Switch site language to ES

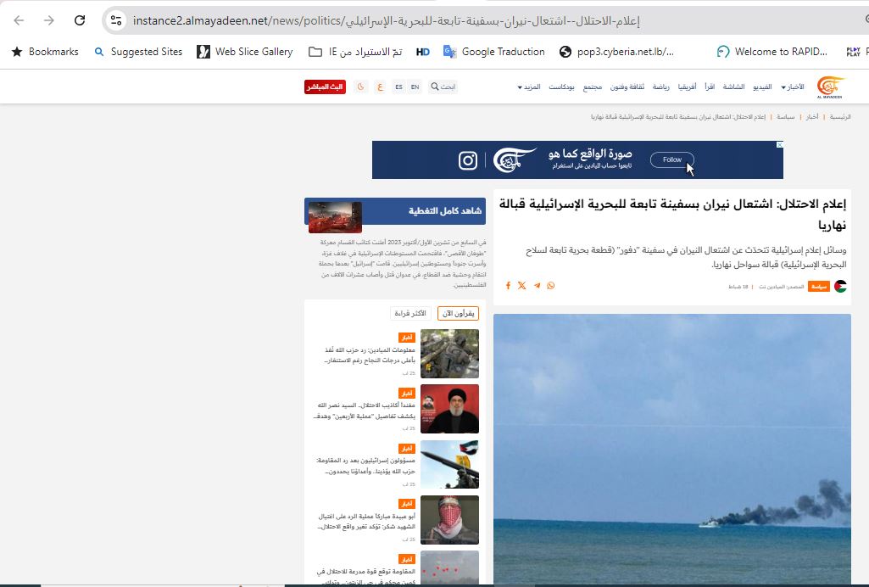click(398, 87)
